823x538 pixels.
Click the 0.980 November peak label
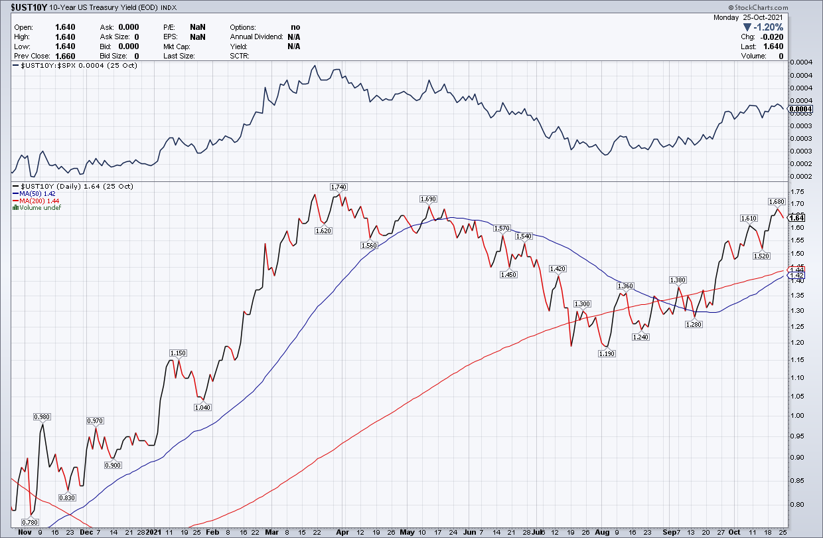tap(42, 416)
